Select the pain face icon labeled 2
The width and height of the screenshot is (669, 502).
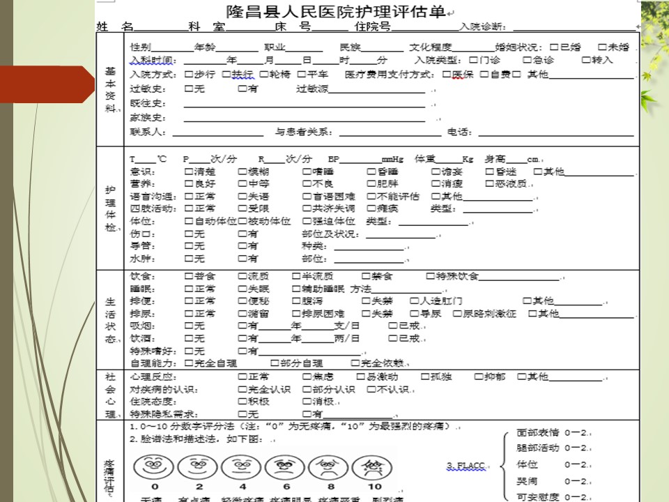coord(197,467)
